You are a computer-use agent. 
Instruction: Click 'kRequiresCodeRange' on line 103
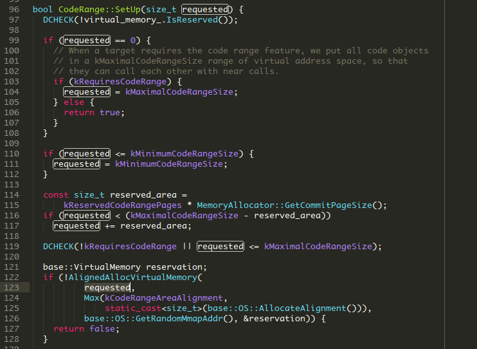[120, 82]
